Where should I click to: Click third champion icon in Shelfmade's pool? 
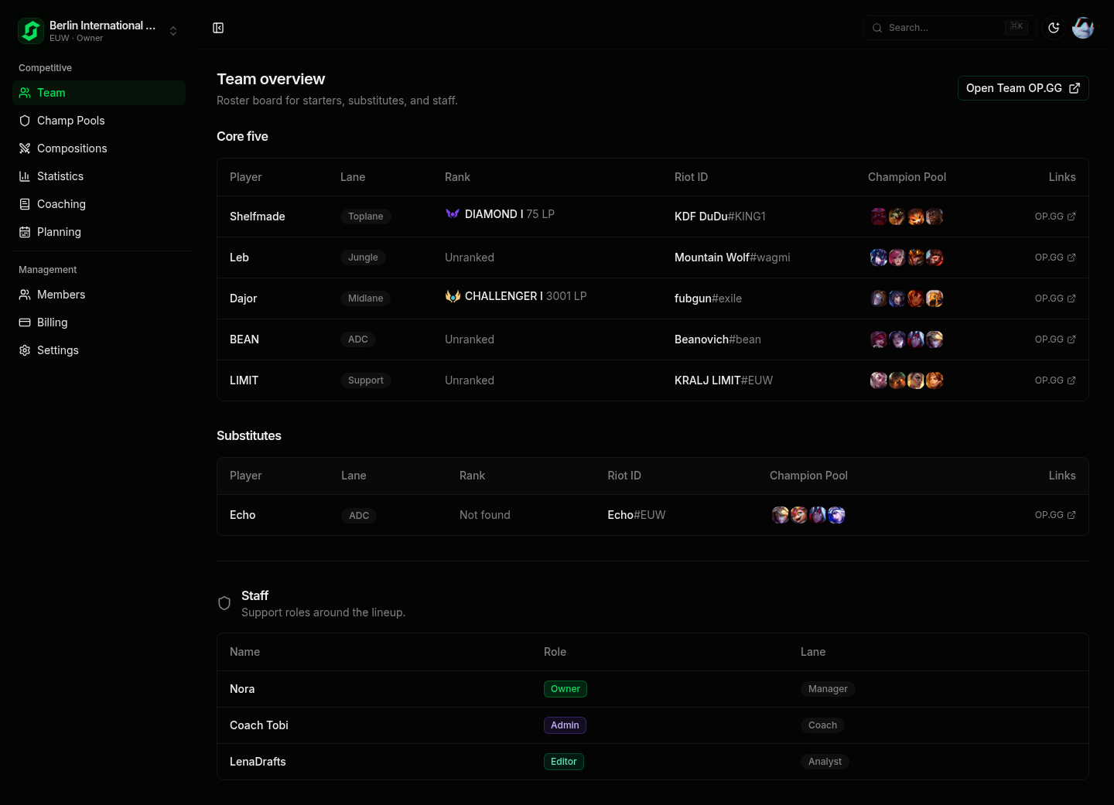pos(916,217)
